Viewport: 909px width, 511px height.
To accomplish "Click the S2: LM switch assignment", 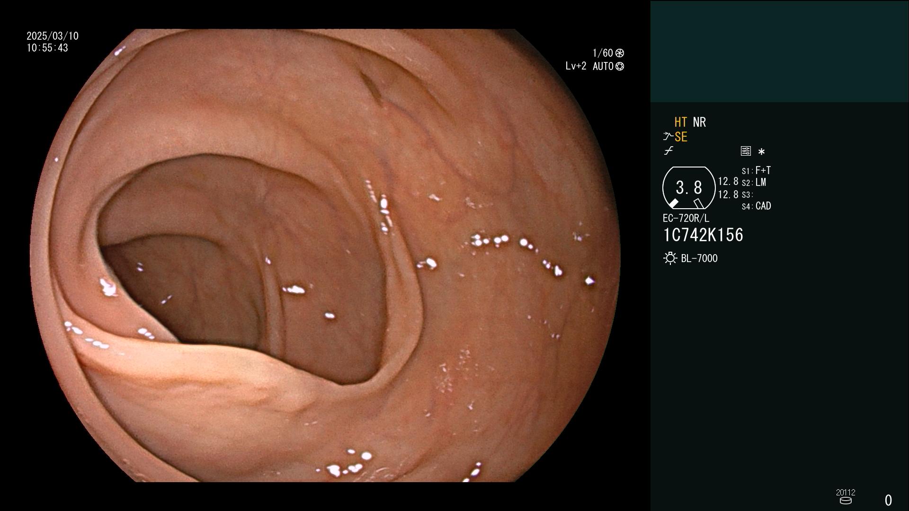I will pyautogui.click(x=754, y=183).
